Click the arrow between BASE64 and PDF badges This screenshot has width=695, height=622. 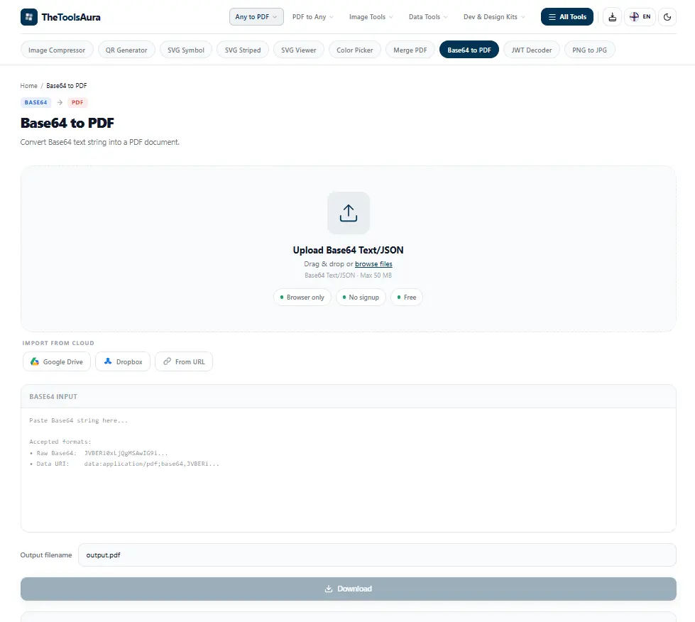(x=60, y=102)
